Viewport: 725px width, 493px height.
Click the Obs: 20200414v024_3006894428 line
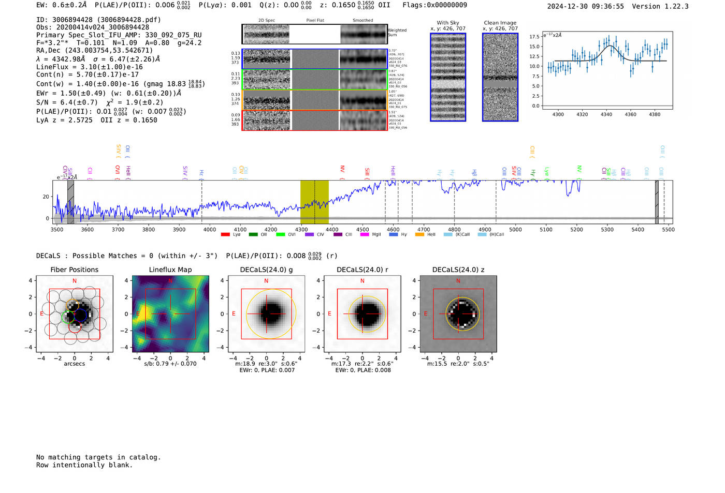(93, 27)
